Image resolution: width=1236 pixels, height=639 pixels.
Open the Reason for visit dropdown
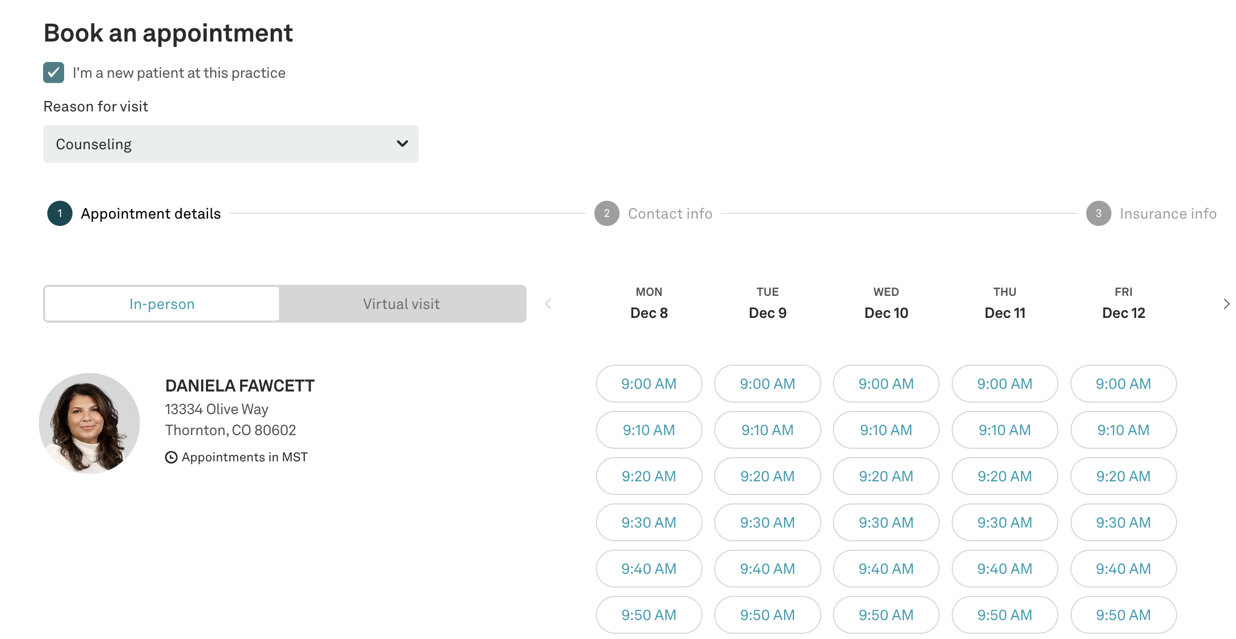point(231,144)
